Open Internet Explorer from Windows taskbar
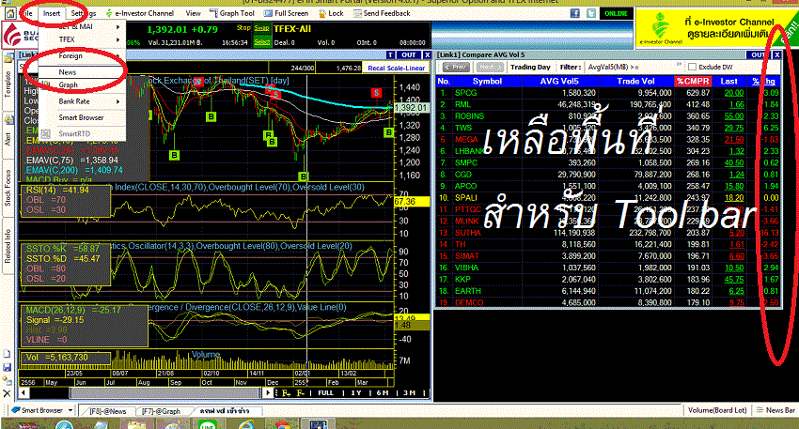The width and height of the screenshot is (799, 429). coord(245,424)
